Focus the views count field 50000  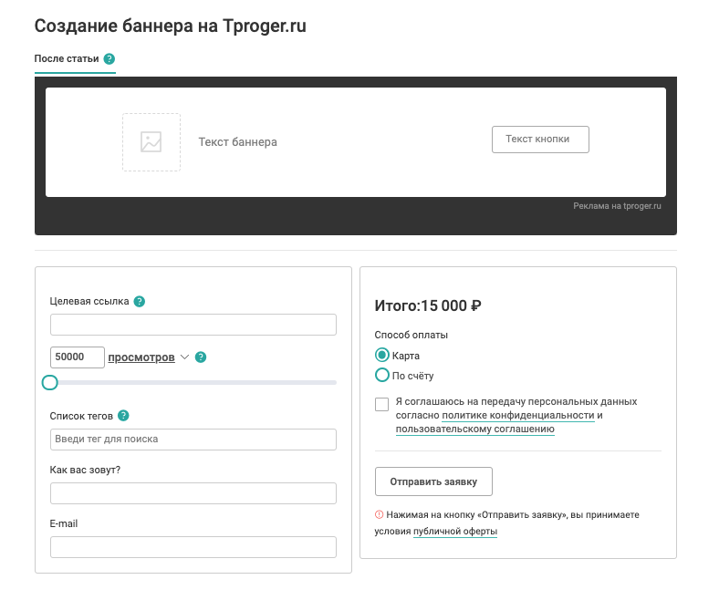point(77,357)
